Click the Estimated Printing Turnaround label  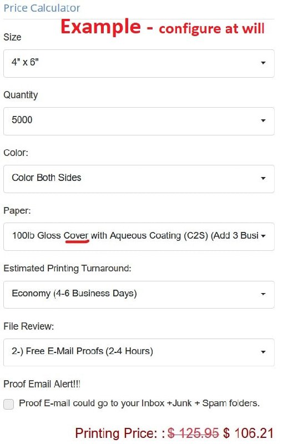(x=67, y=268)
